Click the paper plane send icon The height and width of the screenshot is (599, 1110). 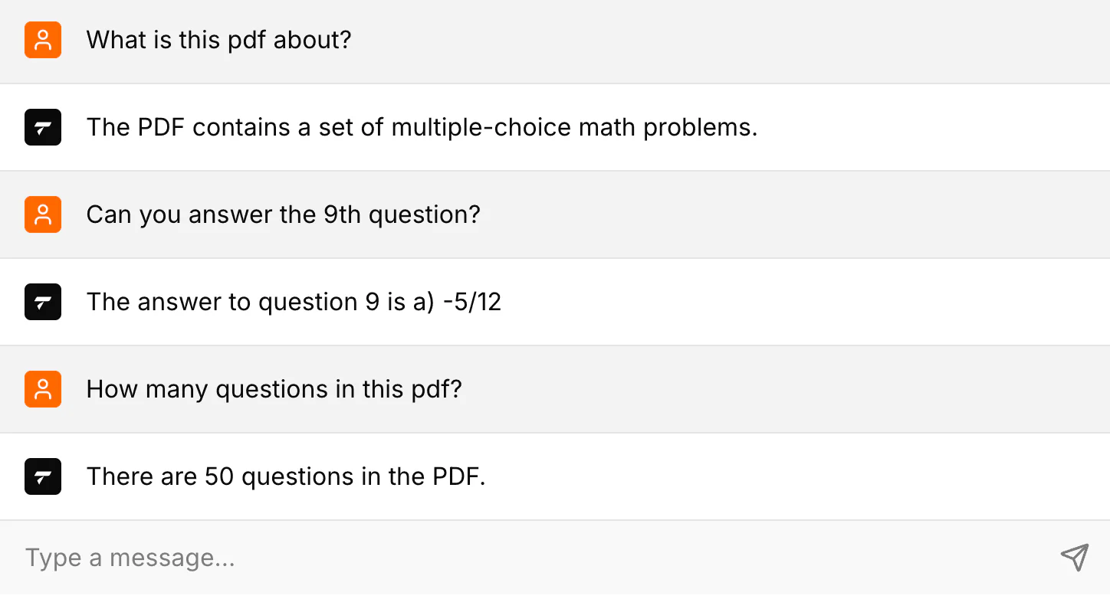(x=1074, y=558)
